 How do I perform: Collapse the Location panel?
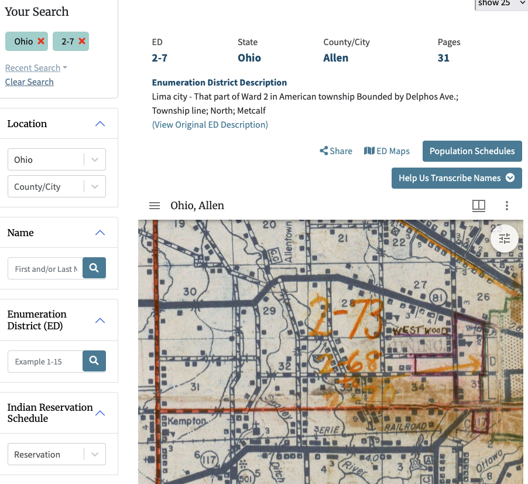pos(100,124)
